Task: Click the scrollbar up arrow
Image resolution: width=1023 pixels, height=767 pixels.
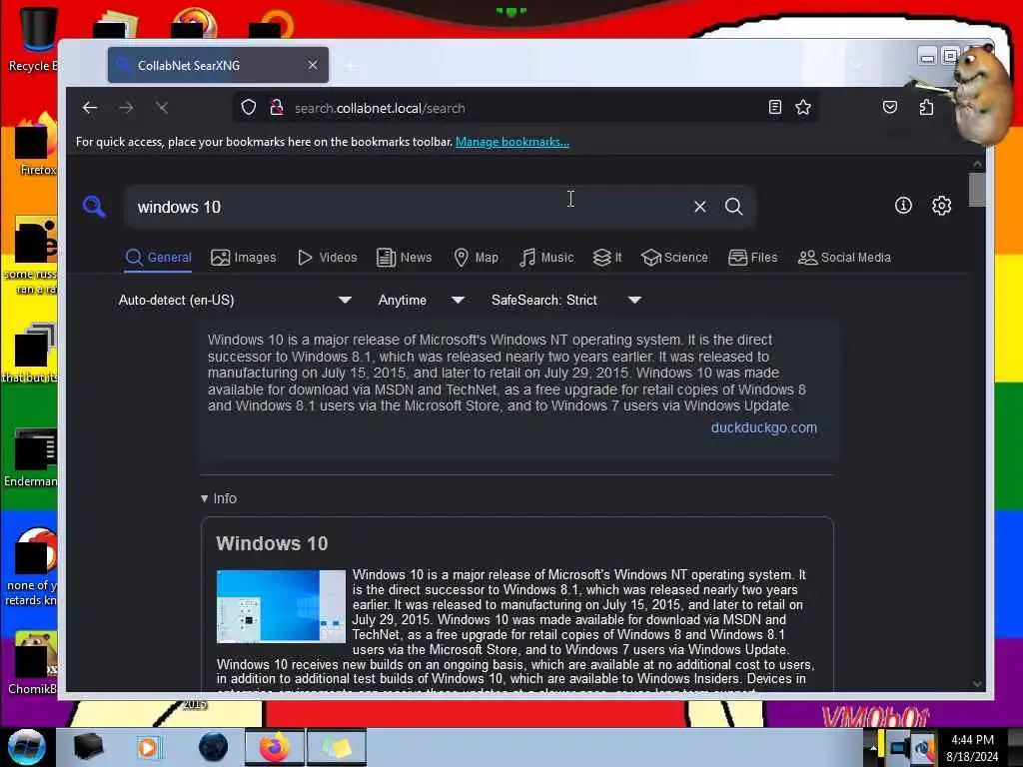Action: click(x=977, y=164)
